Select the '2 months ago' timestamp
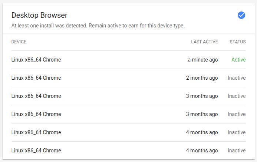The image size is (257, 162). coord(202,78)
